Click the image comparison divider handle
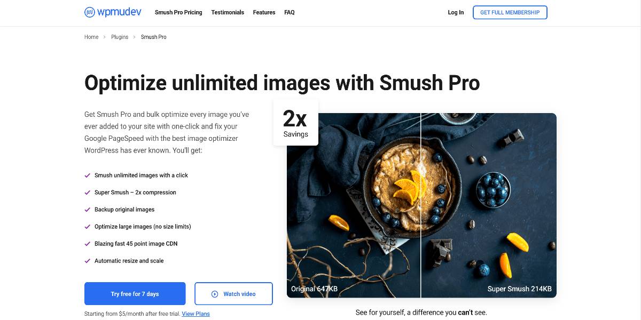Screen dimensions: 641x320 (421, 205)
